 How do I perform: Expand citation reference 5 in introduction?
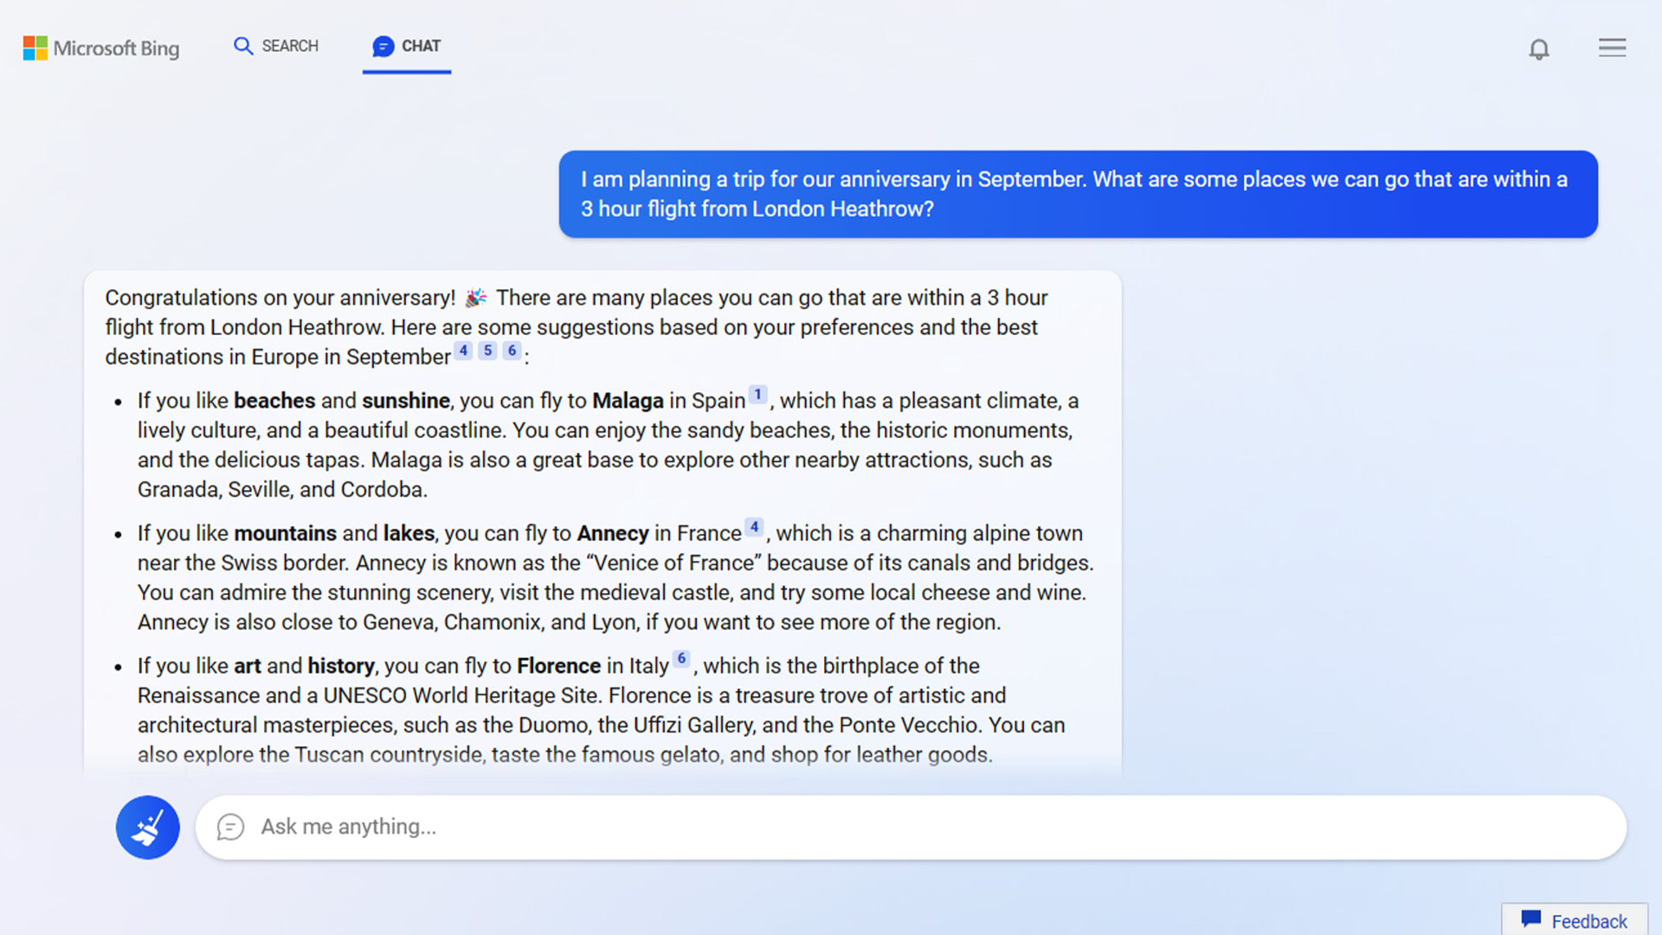(487, 351)
